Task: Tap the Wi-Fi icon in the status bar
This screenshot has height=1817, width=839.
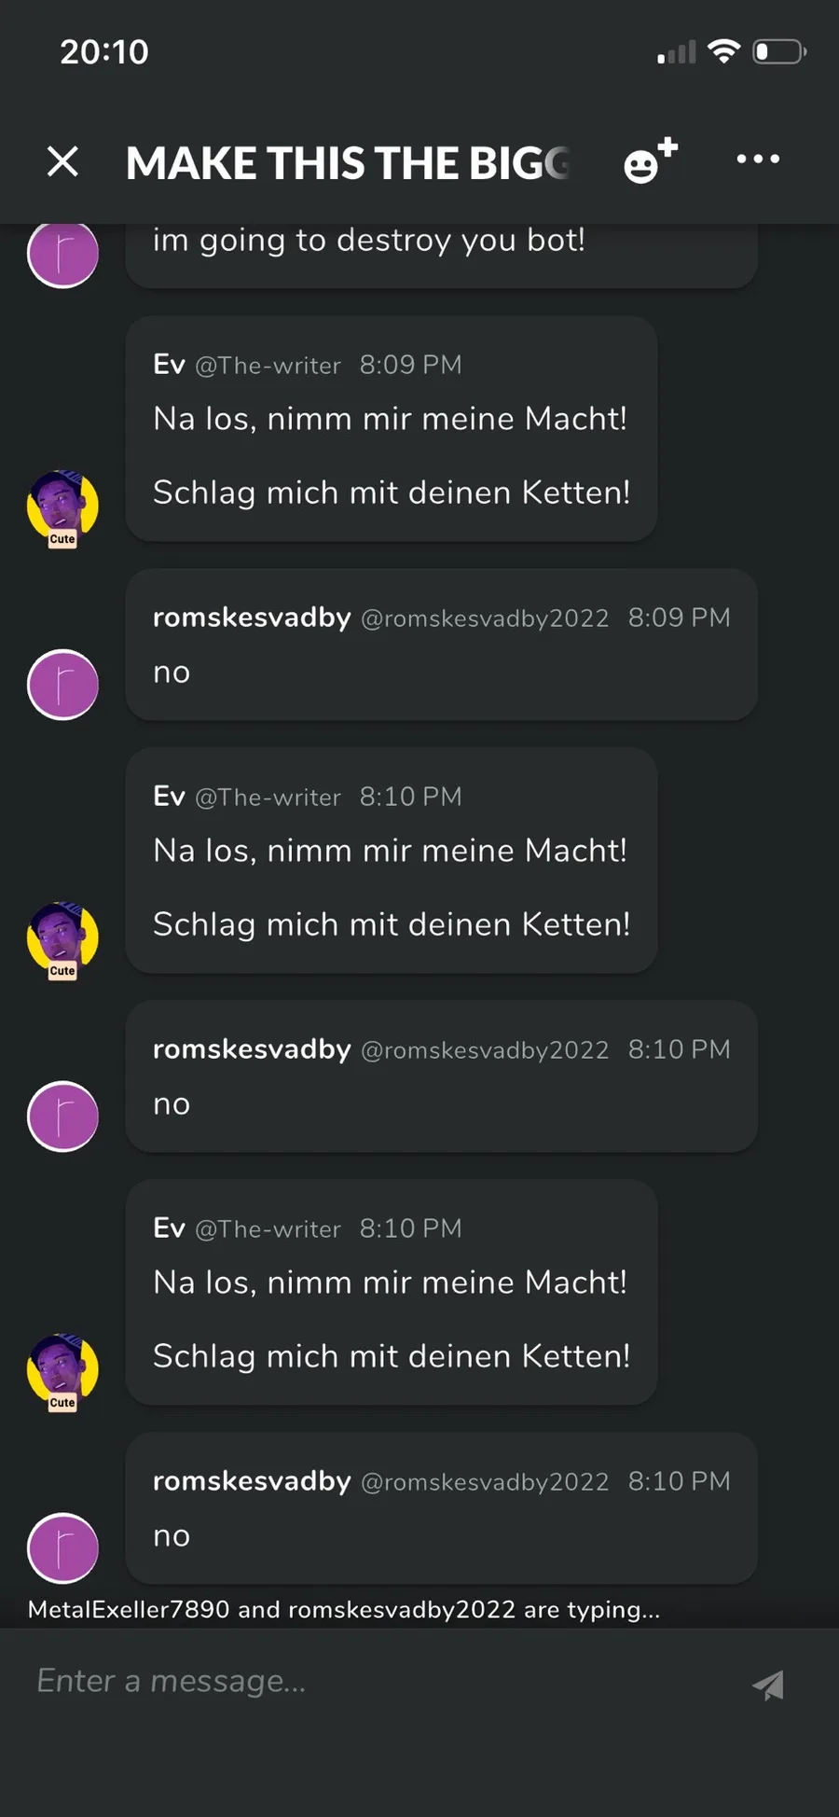Action: point(723,51)
